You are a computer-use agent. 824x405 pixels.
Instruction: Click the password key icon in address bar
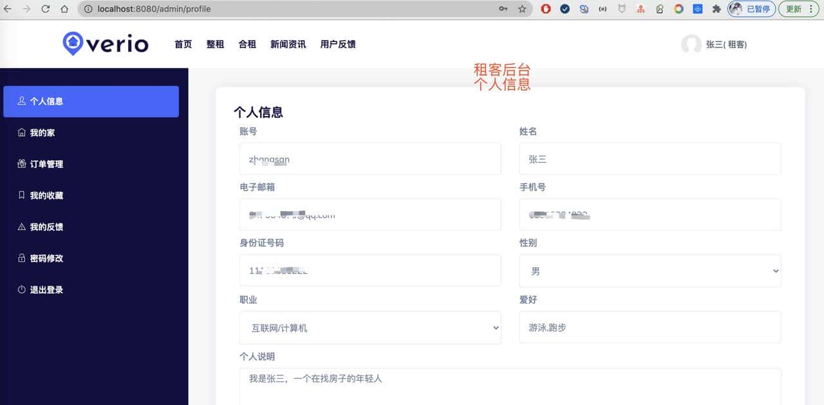tap(503, 9)
